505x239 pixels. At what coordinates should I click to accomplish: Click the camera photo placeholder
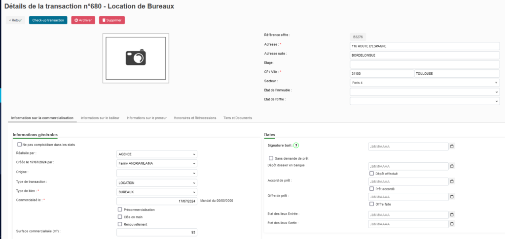pos(136,58)
